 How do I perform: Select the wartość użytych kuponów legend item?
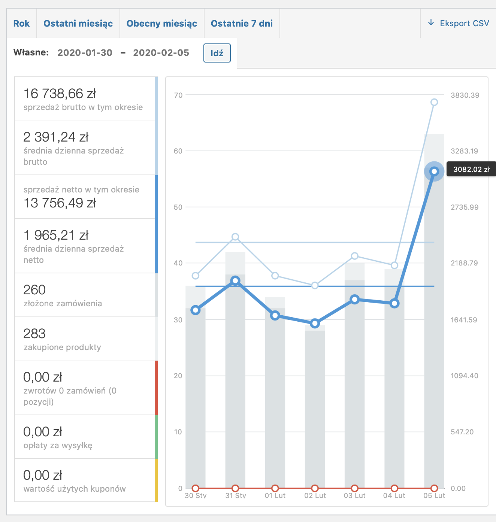(x=85, y=480)
